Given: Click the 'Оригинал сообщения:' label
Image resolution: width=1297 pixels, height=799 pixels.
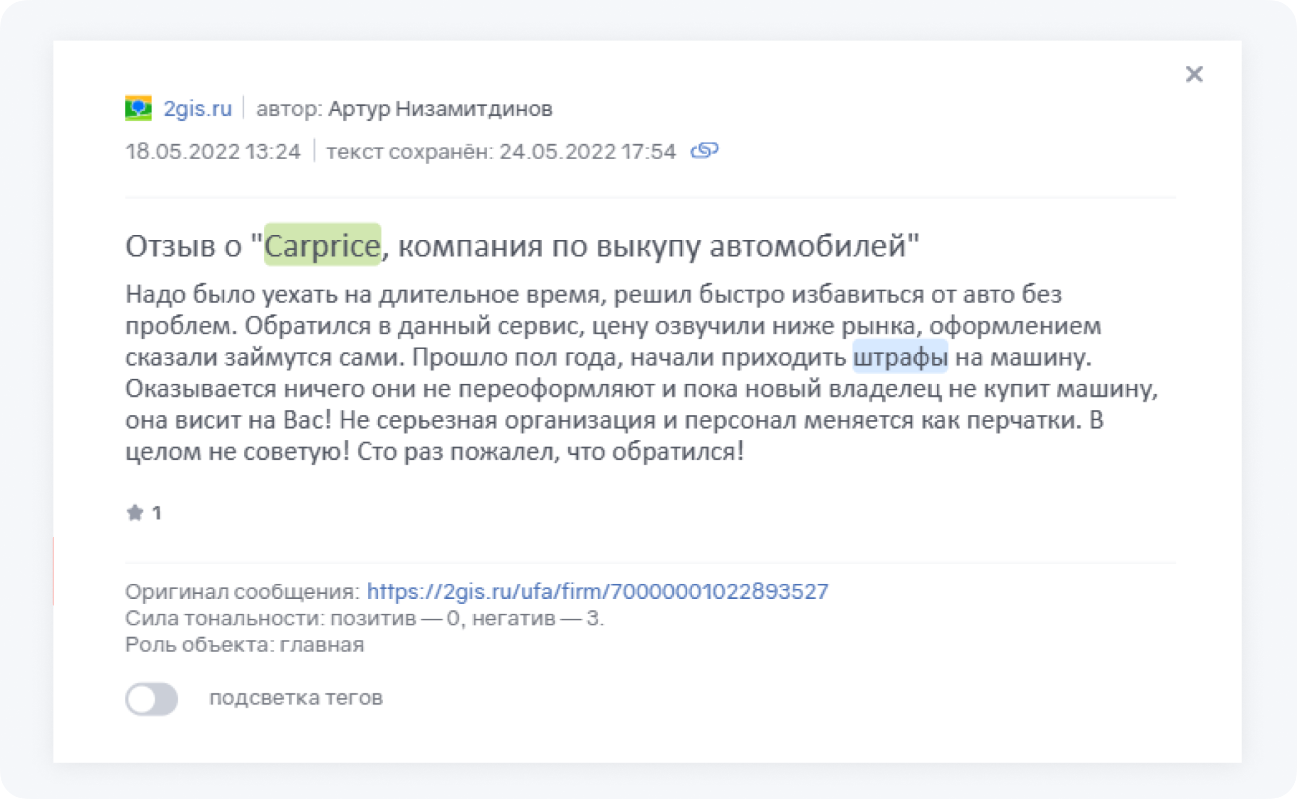Looking at the screenshot, I should [x=242, y=592].
